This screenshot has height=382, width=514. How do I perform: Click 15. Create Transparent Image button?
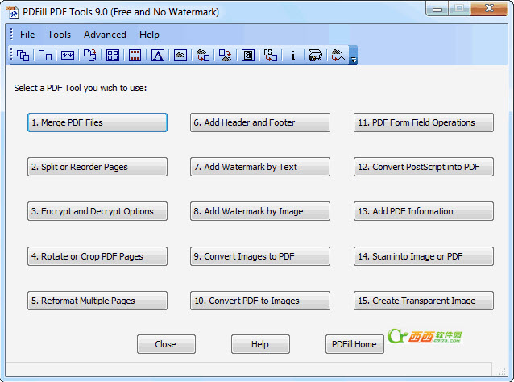click(424, 301)
